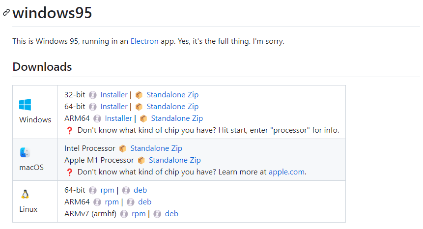Click the anchor link icon beside windows95 heading
The width and height of the screenshot is (423, 229).
(6, 12)
